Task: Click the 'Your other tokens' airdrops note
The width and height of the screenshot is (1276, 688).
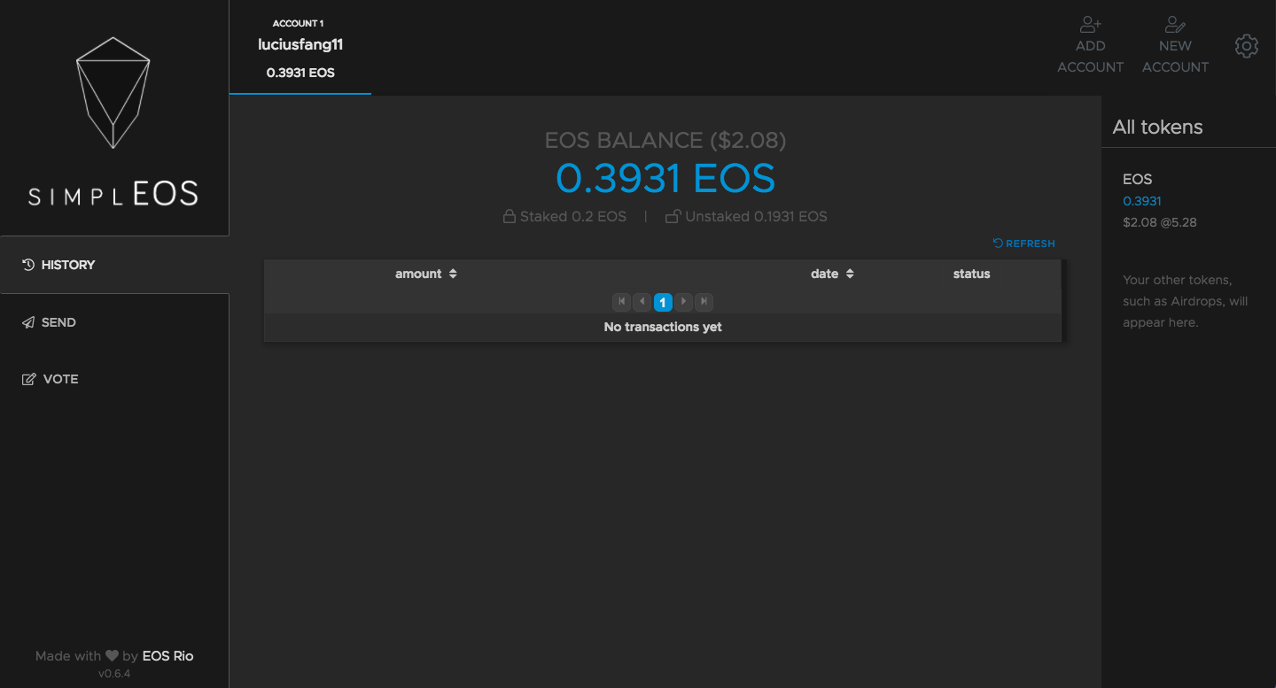Action: tap(1186, 301)
